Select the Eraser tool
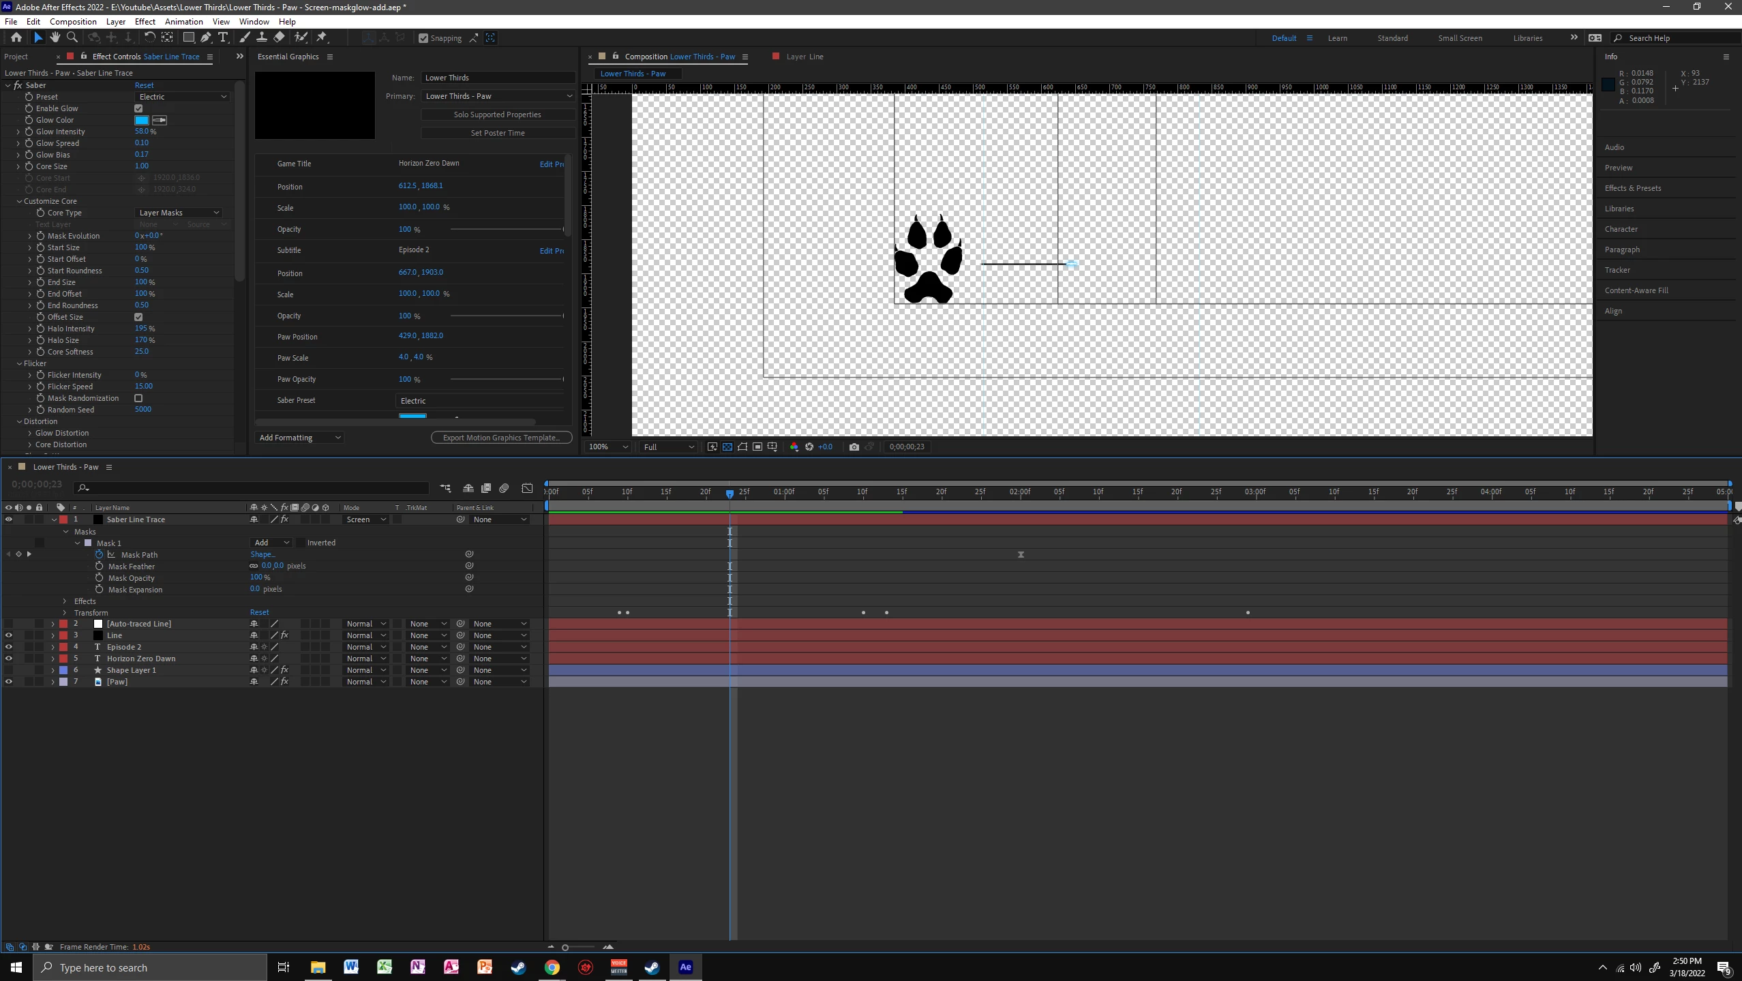Screen dimensions: 1742x981 click(280, 37)
